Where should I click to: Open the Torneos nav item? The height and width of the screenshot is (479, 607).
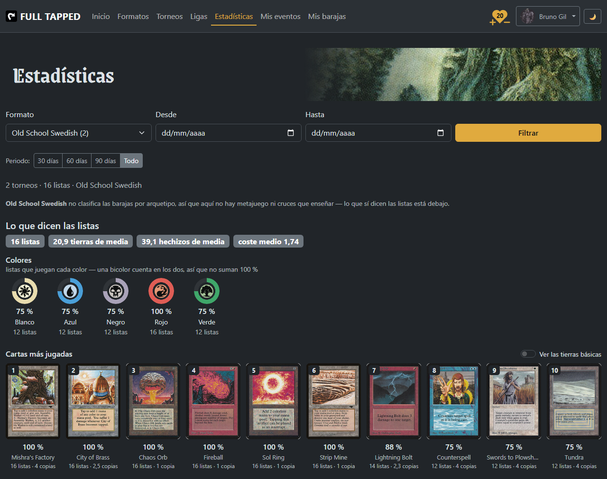coord(169,17)
